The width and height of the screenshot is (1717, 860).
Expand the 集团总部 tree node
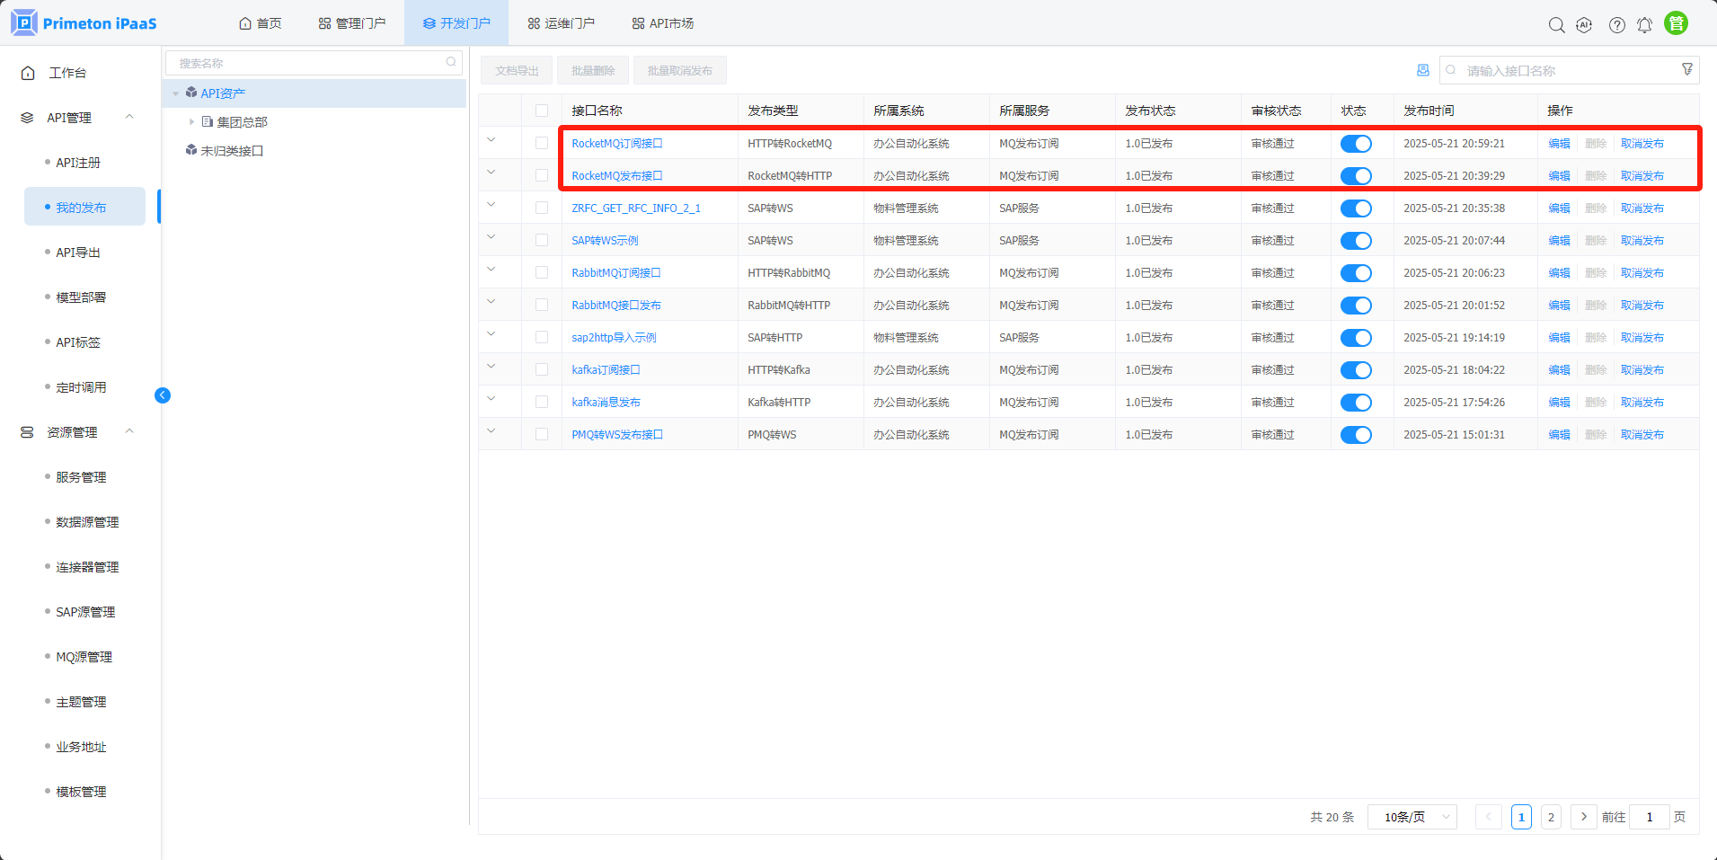(x=191, y=122)
